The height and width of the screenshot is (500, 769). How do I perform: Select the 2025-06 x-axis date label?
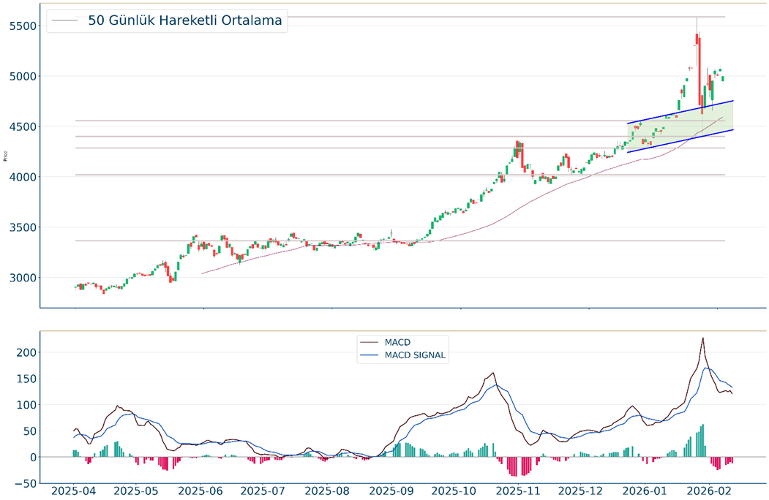coord(200,491)
